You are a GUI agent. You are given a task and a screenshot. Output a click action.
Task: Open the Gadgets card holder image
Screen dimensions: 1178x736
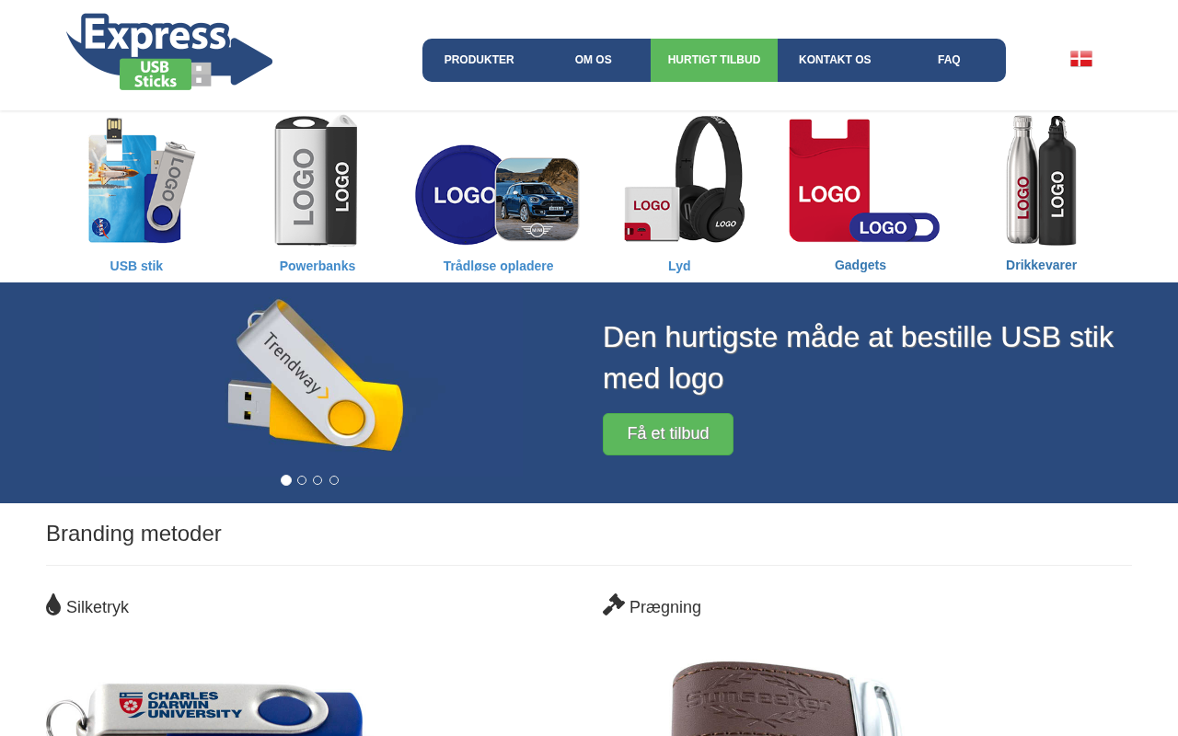[x=863, y=180]
